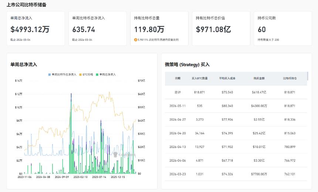Click the $77,906 average cost cell
The width and height of the screenshot is (318, 192).
pos(227,119)
